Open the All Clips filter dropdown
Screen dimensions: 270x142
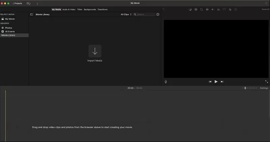point(126,14)
